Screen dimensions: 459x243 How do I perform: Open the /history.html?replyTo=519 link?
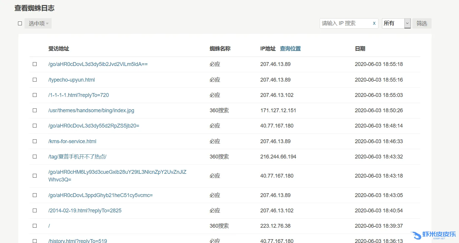point(78,241)
